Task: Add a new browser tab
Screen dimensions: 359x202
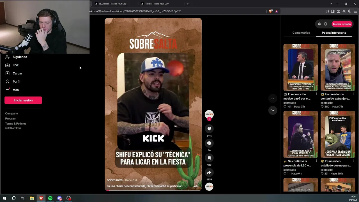Action: pyautogui.click(x=188, y=4)
